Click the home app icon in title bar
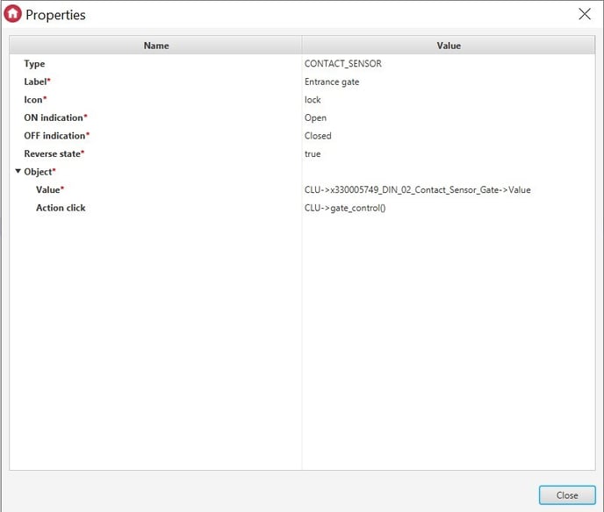 click(13, 14)
